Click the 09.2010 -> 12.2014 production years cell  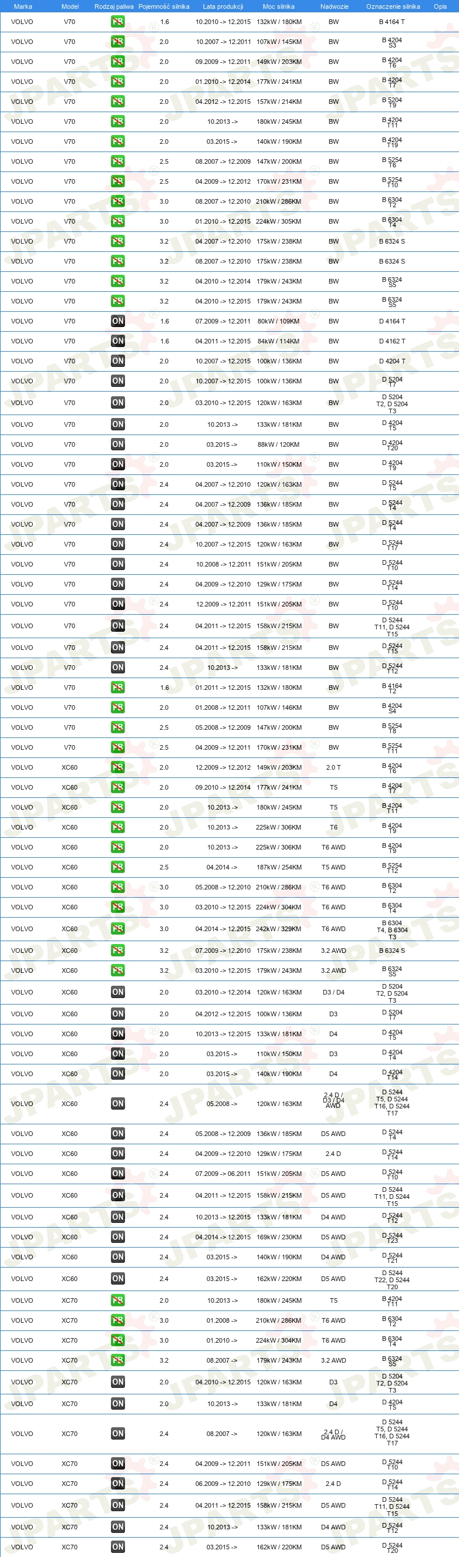[223, 787]
